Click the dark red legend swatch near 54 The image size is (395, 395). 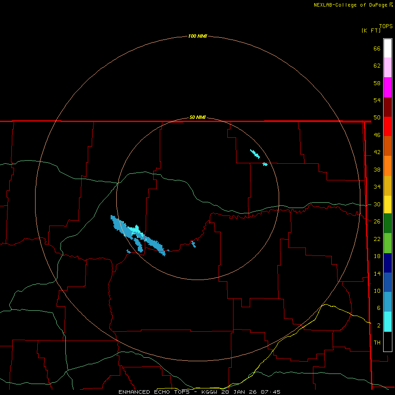pos(388,107)
